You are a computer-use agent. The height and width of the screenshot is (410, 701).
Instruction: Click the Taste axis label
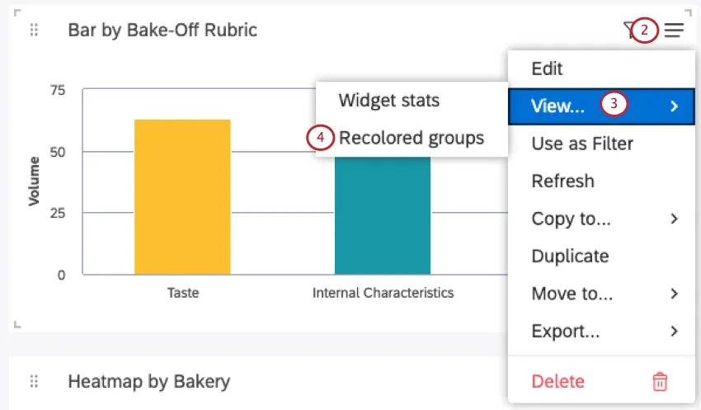coord(182,293)
